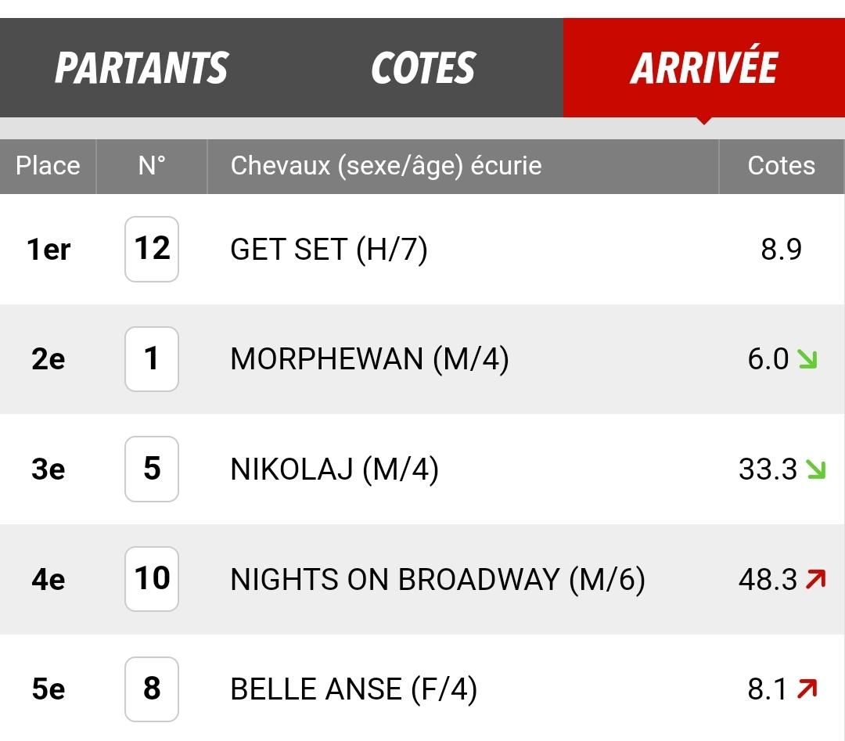This screenshot has width=845, height=741.
Task: Open BELLE ANSE (F/4) details
Action: pyautogui.click(x=354, y=689)
